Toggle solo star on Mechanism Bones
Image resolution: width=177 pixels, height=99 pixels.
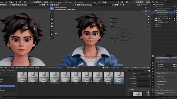point(176,69)
